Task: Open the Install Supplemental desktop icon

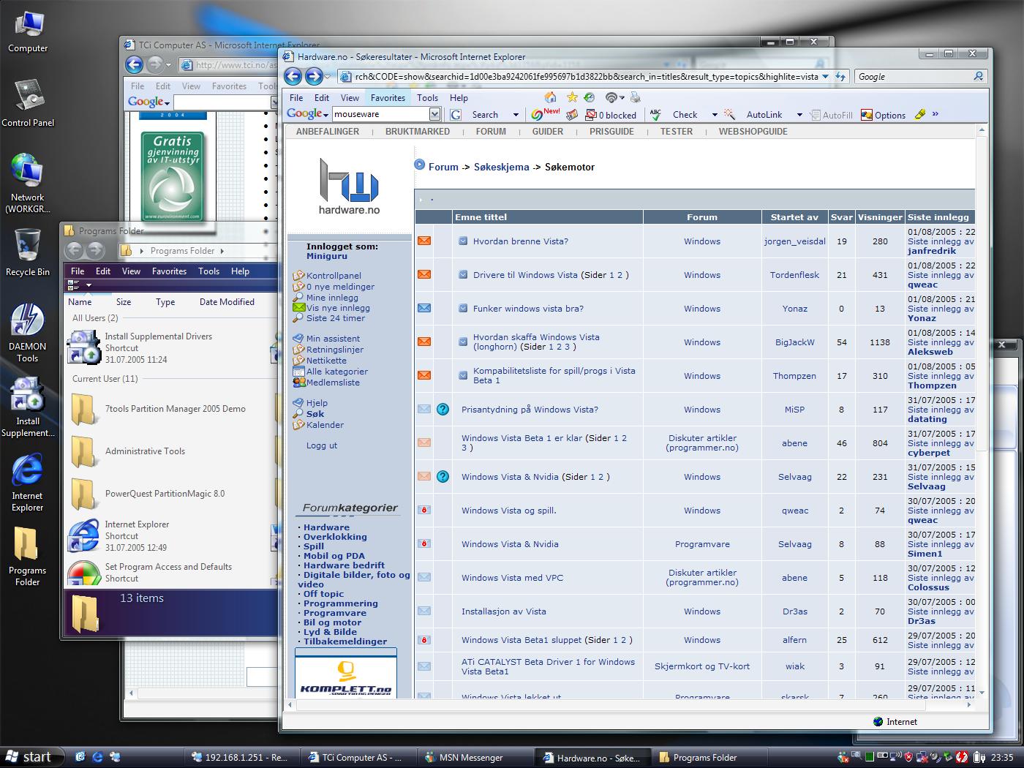Action: coord(28,407)
